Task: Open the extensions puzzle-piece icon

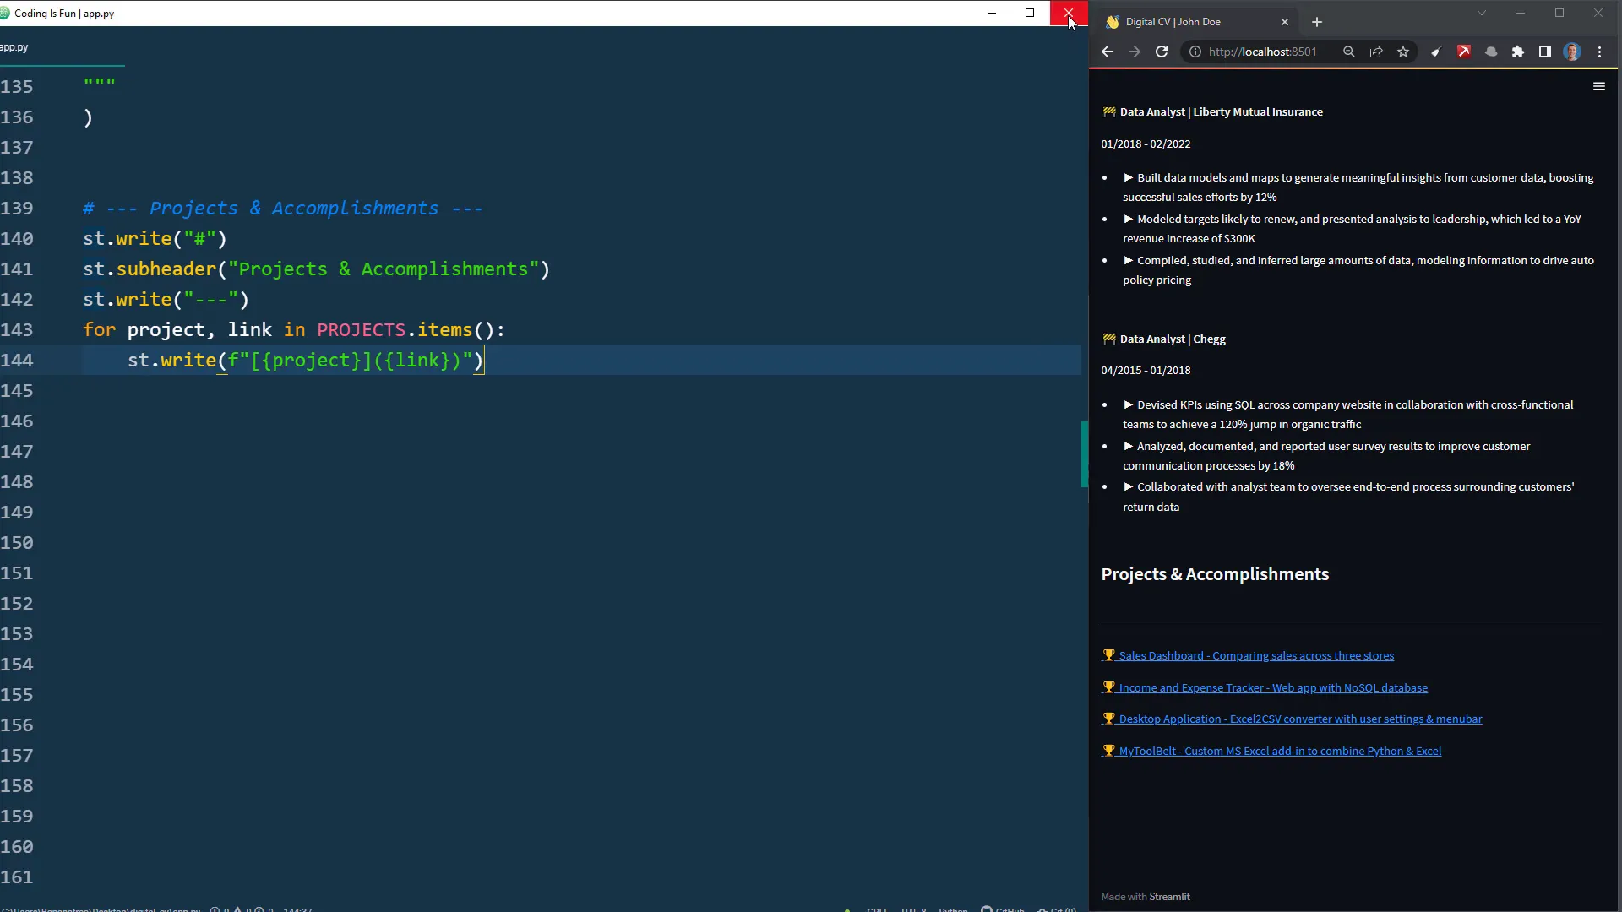Action: coord(1518,52)
